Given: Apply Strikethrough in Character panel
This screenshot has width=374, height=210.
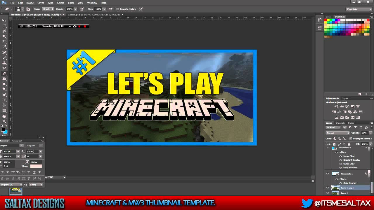Looking at the screenshot, I should tap(40, 172).
